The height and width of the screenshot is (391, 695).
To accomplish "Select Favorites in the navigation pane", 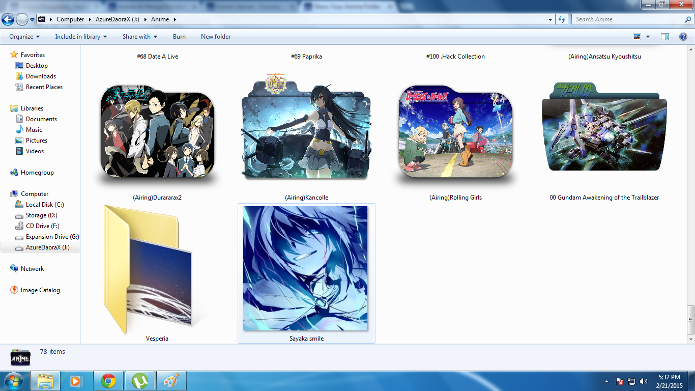I will click(33, 55).
